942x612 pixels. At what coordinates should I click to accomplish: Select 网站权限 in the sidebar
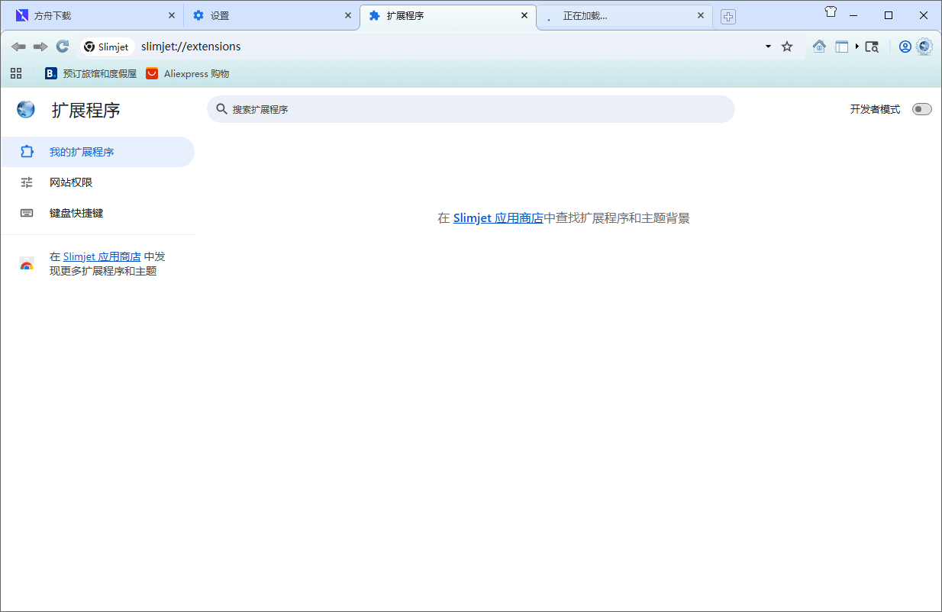click(x=71, y=182)
